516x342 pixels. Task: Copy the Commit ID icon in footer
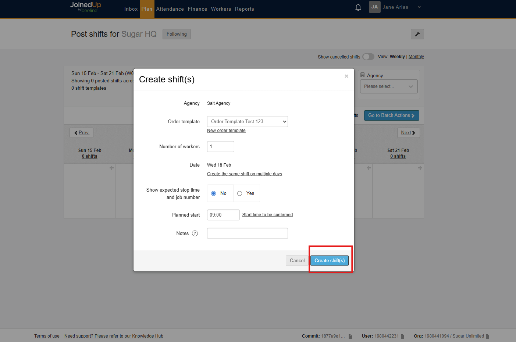pyautogui.click(x=350, y=336)
